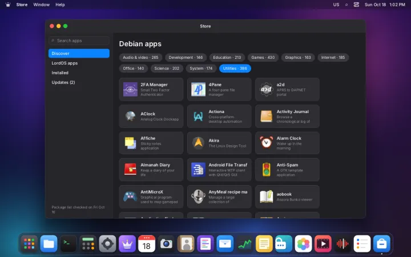The height and width of the screenshot is (257, 411).
Task: Launch Mail from the dock
Action: point(225,244)
